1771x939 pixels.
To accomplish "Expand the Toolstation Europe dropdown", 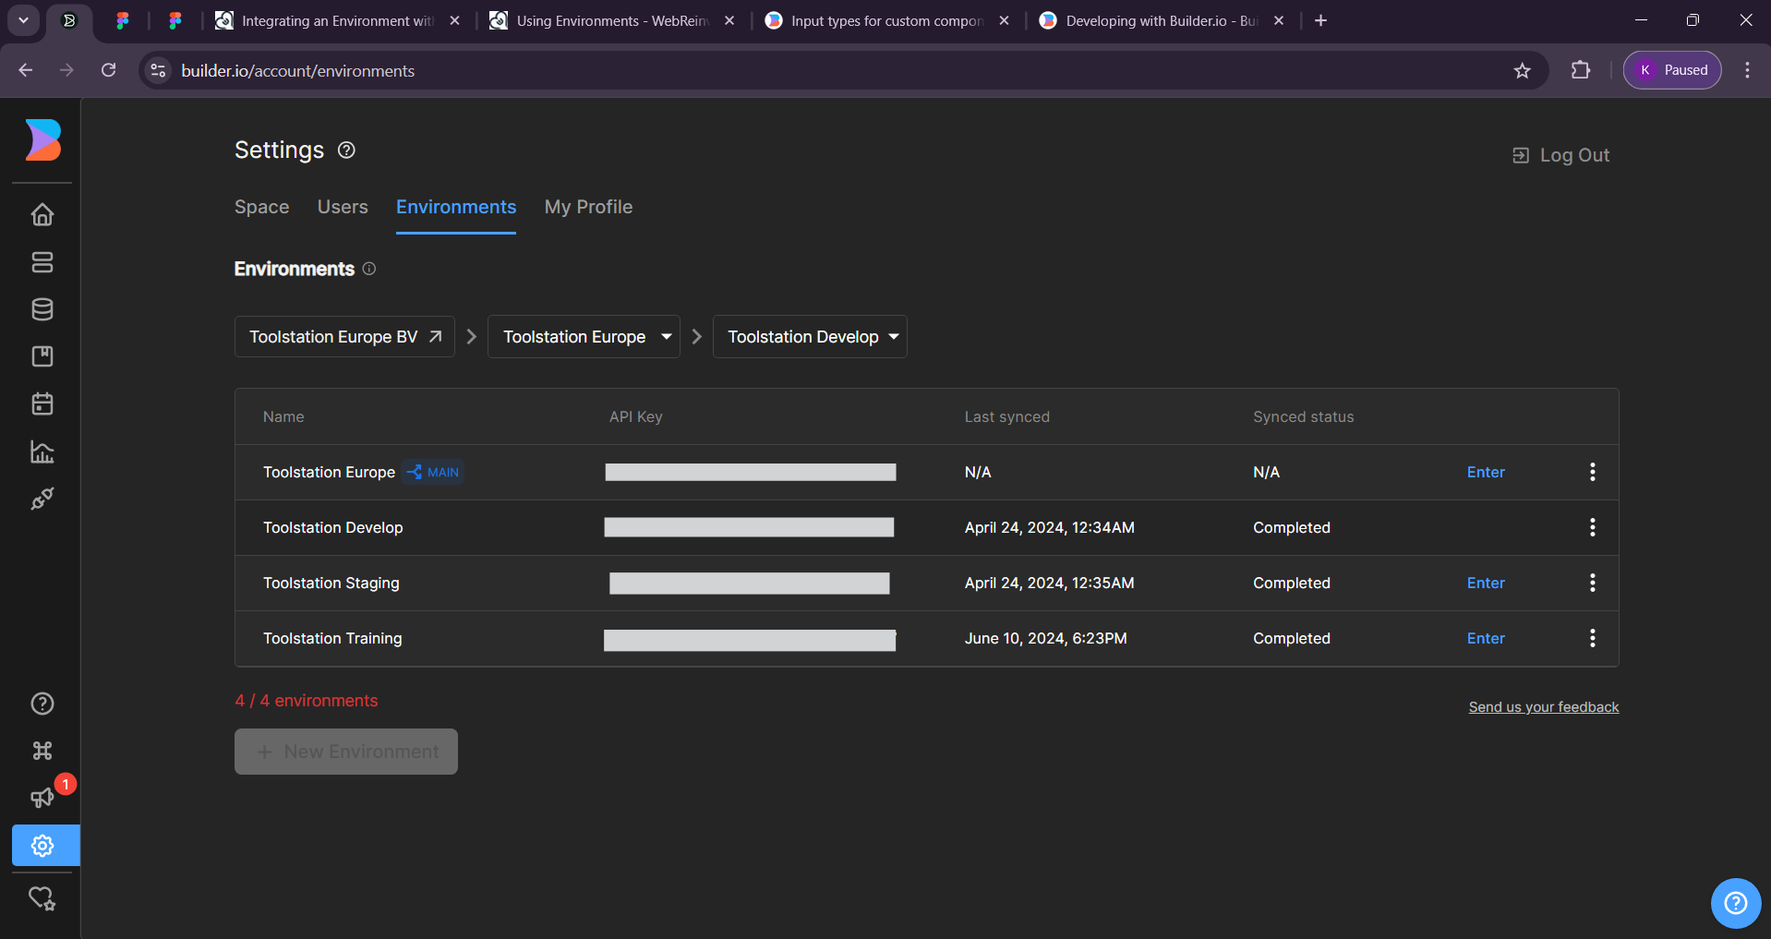I will [x=584, y=337].
